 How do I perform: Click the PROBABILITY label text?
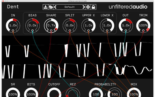point(105,84)
